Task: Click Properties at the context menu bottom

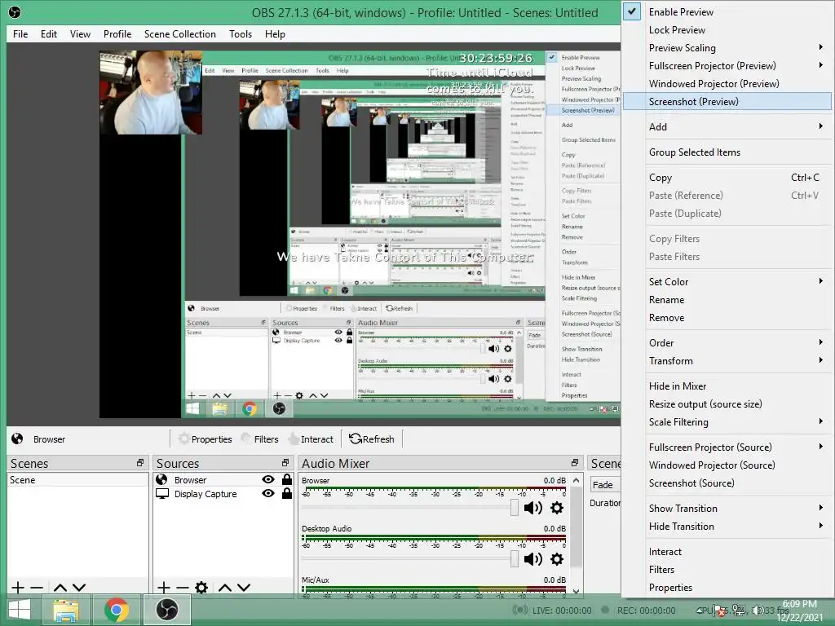Action: tap(727, 588)
